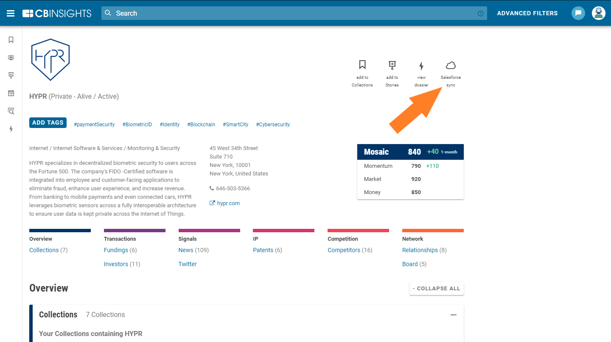611x342 pixels.
Task: Select the #paymentSecurity tag
Action: (94, 125)
